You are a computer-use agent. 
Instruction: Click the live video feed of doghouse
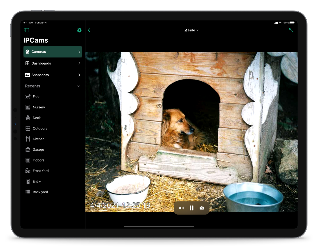click(x=191, y=128)
